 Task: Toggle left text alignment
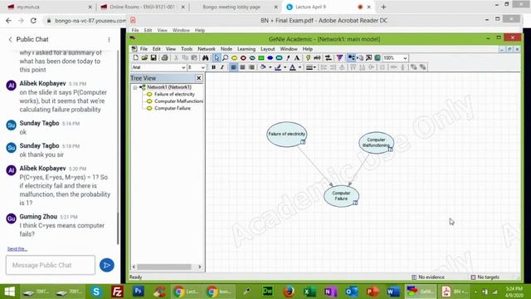(x=234, y=67)
